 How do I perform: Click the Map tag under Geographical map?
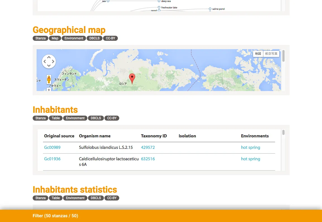pyautogui.click(x=55, y=38)
